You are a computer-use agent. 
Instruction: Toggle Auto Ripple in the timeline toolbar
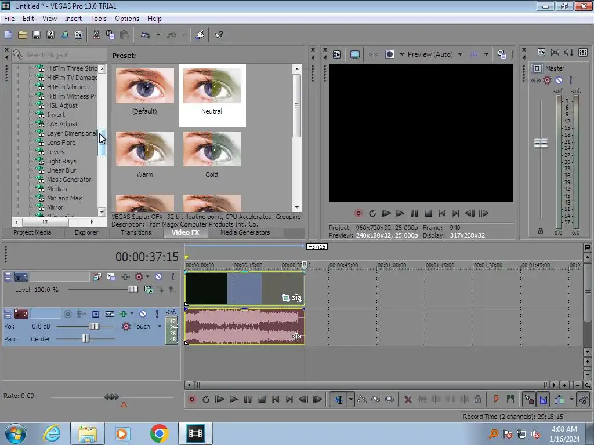pos(560,399)
